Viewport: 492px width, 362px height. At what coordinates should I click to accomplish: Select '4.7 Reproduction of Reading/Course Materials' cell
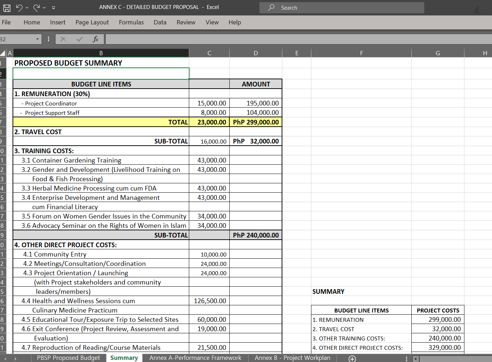[x=101, y=347]
